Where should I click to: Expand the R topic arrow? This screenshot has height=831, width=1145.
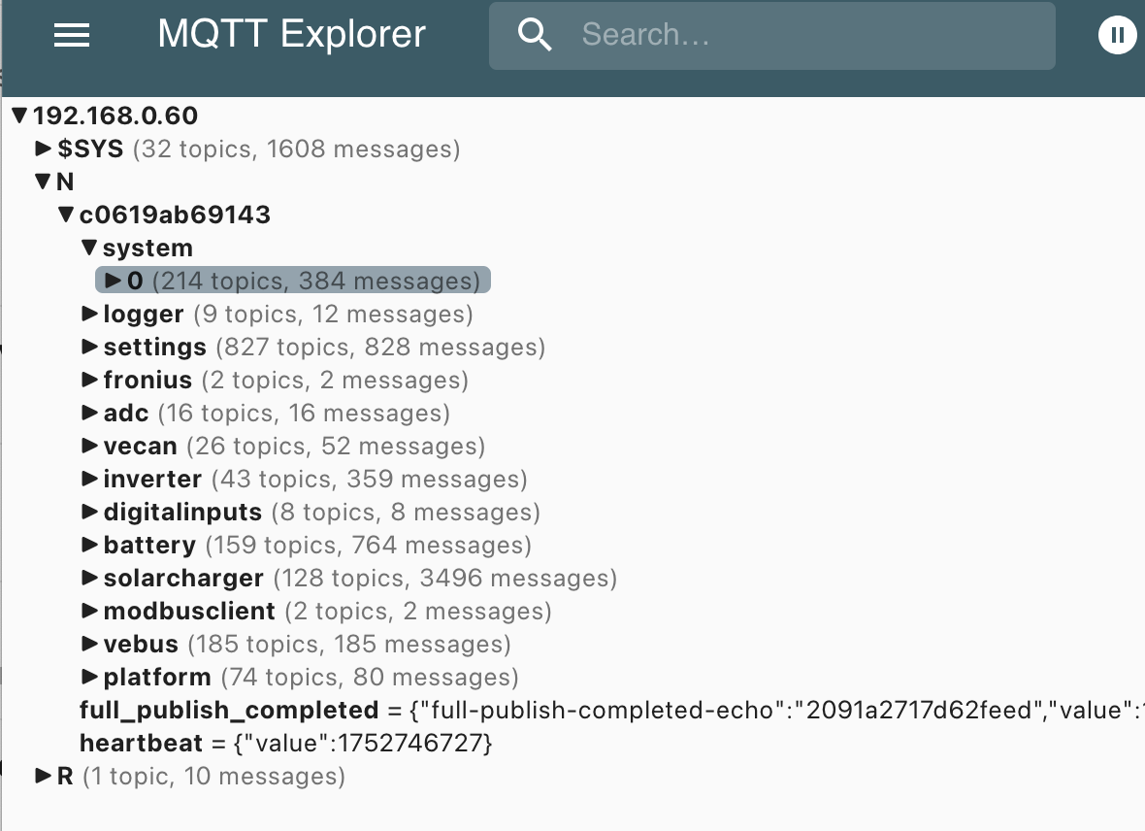[44, 777]
